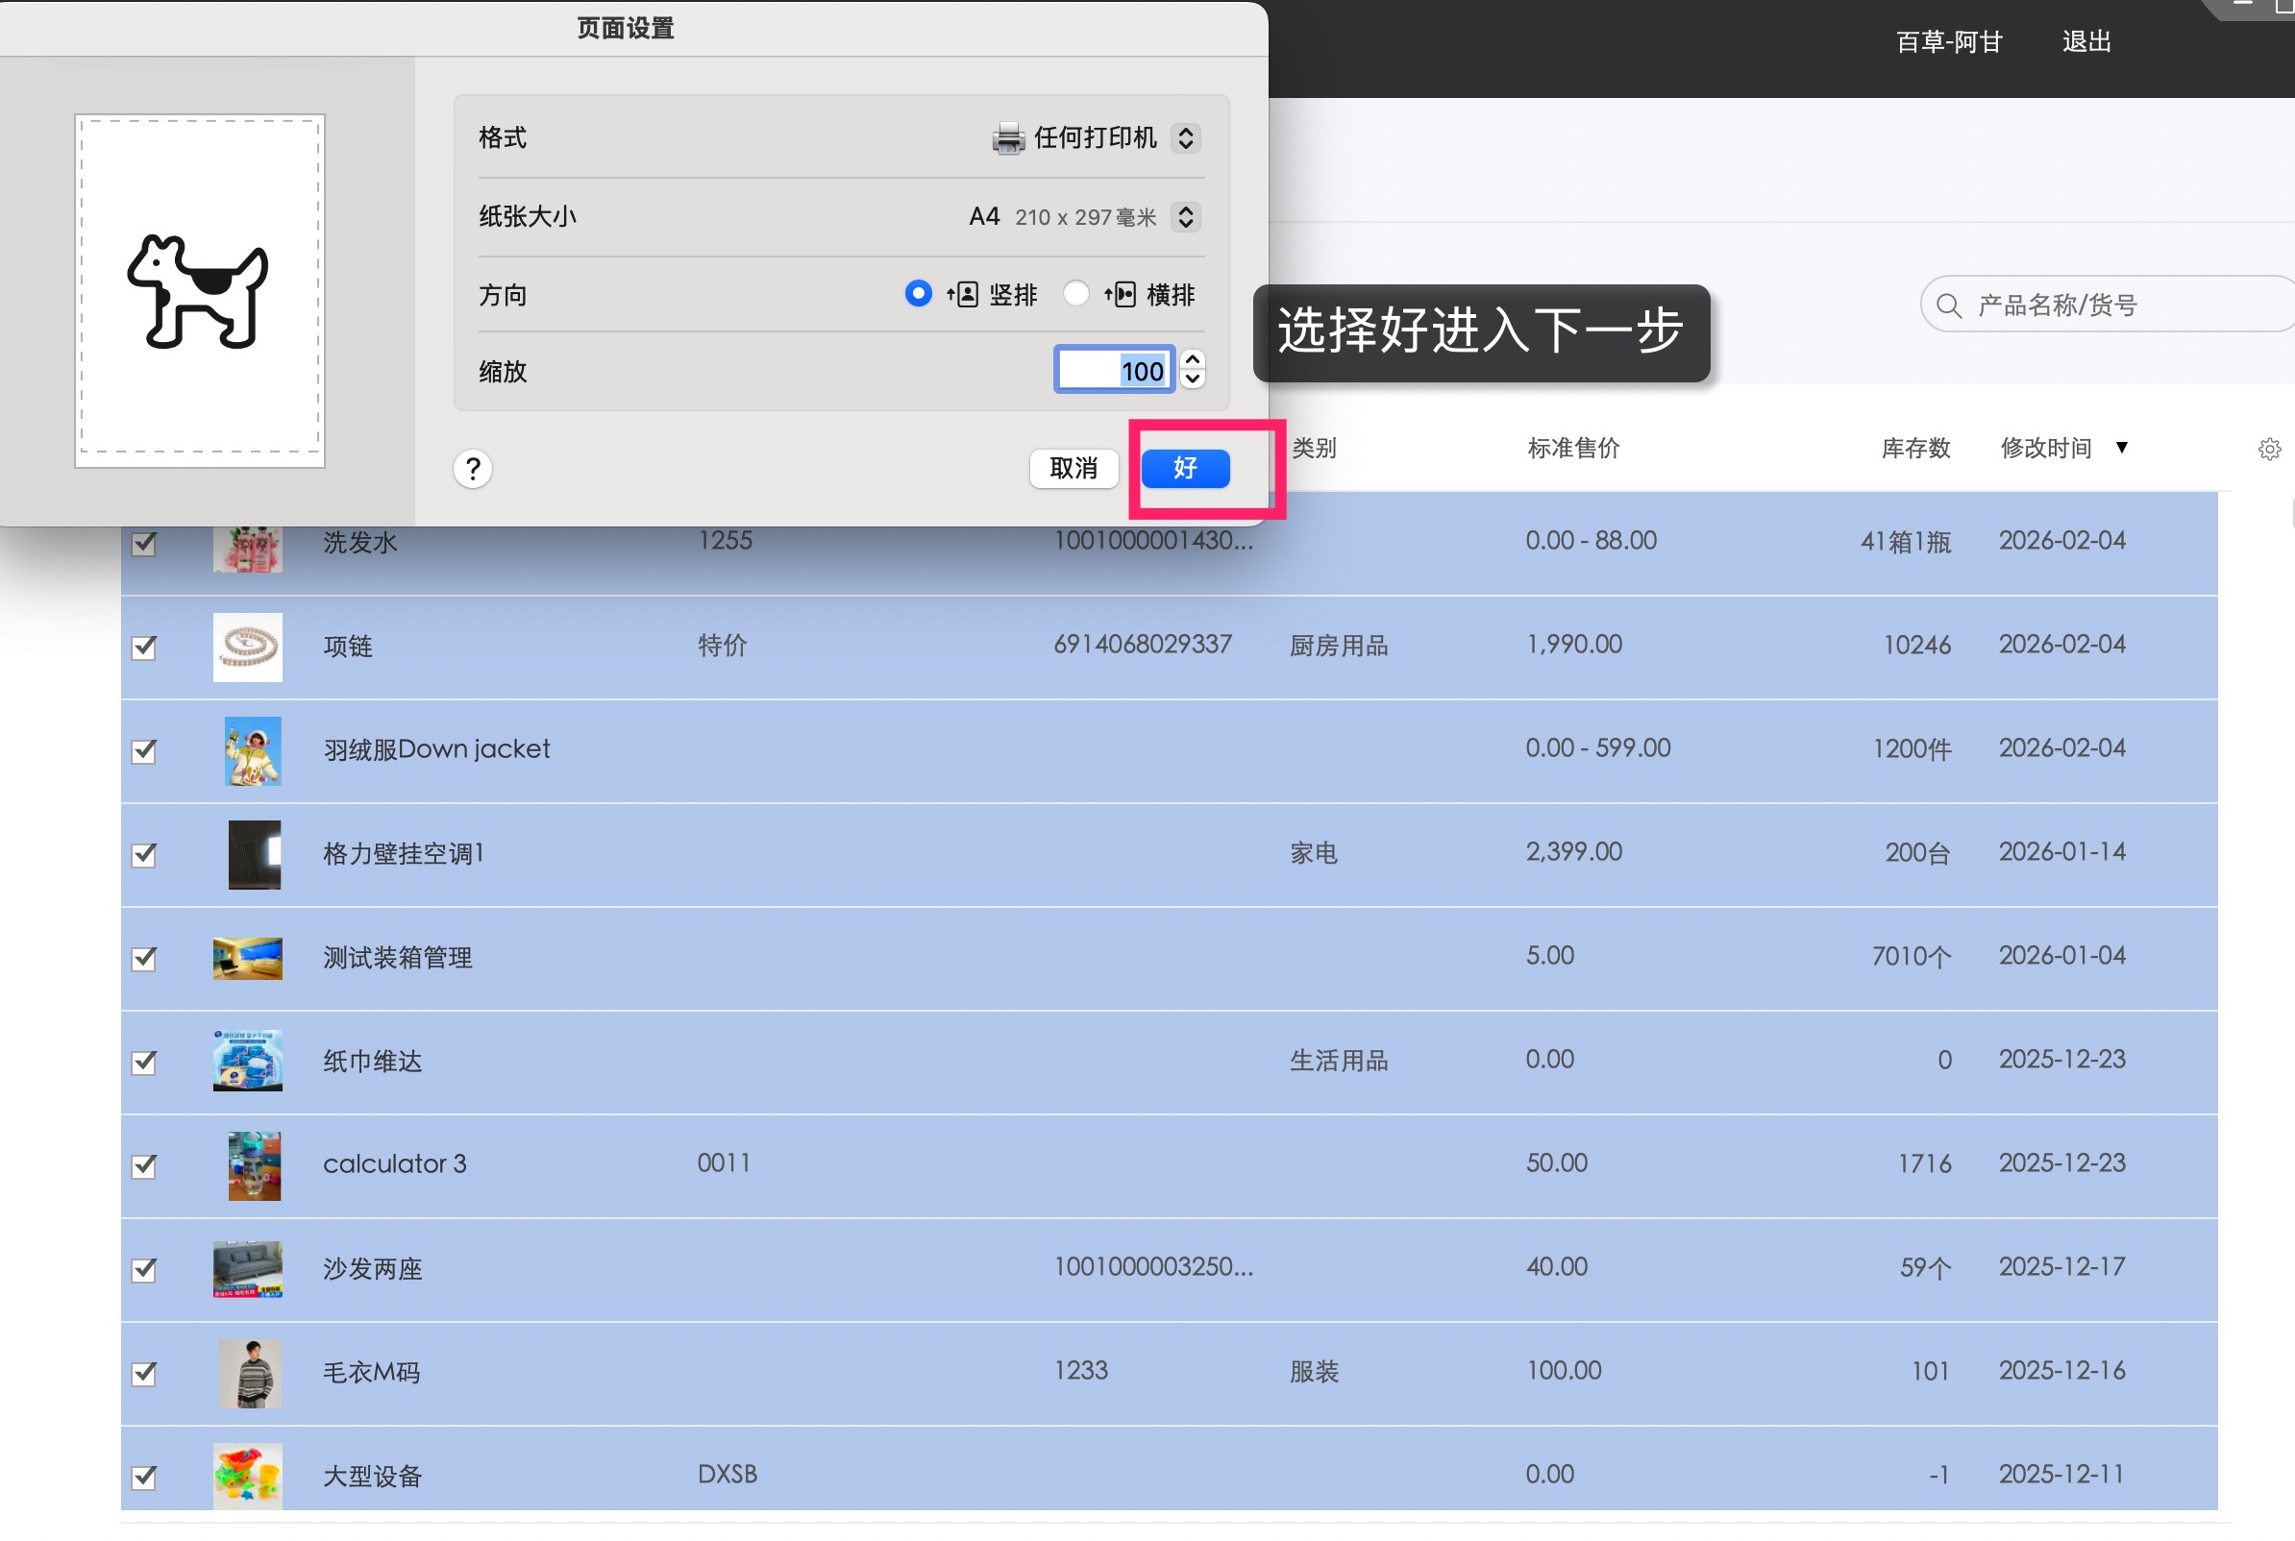
Task: Click the help question mark in 页面设置 dialog
Action: pyautogui.click(x=473, y=469)
